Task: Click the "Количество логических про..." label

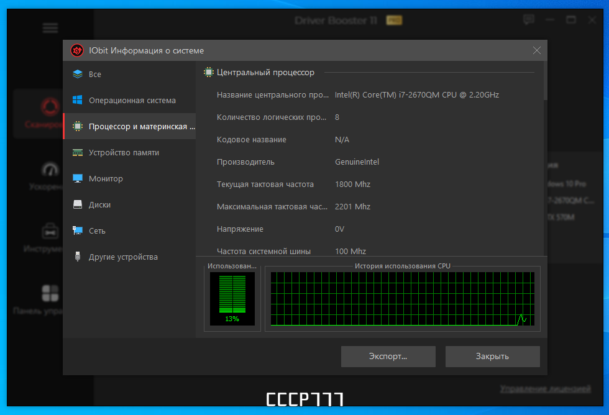Action: (x=272, y=117)
